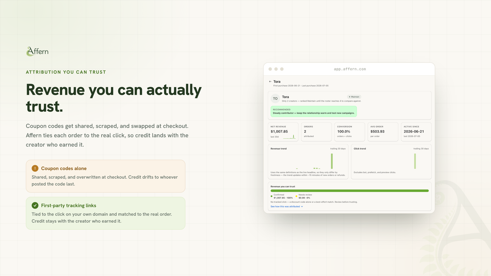491x276 pixels.
Task: Click the 'Only 2 creators' ranking note
Action: click(x=321, y=101)
